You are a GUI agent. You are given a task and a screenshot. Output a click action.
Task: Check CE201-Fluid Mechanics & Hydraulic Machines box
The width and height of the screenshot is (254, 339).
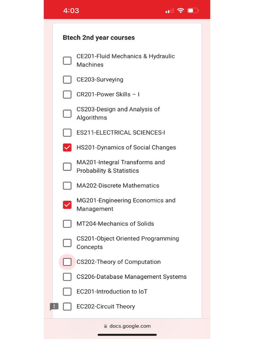click(x=67, y=61)
